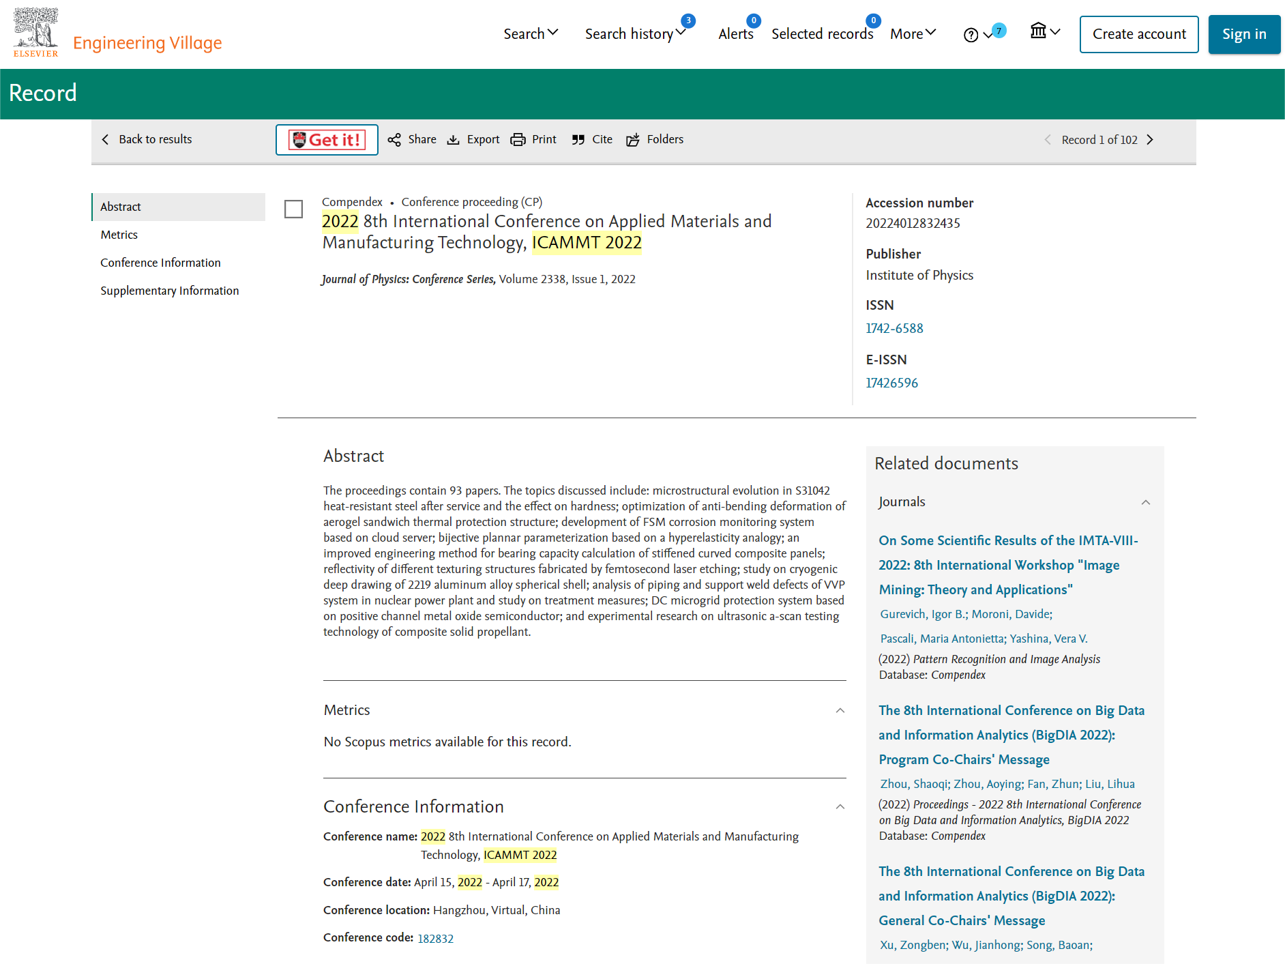Click accession number 20224012832435
This screenshot has height=964, width=1285.
tap(913, 223)
